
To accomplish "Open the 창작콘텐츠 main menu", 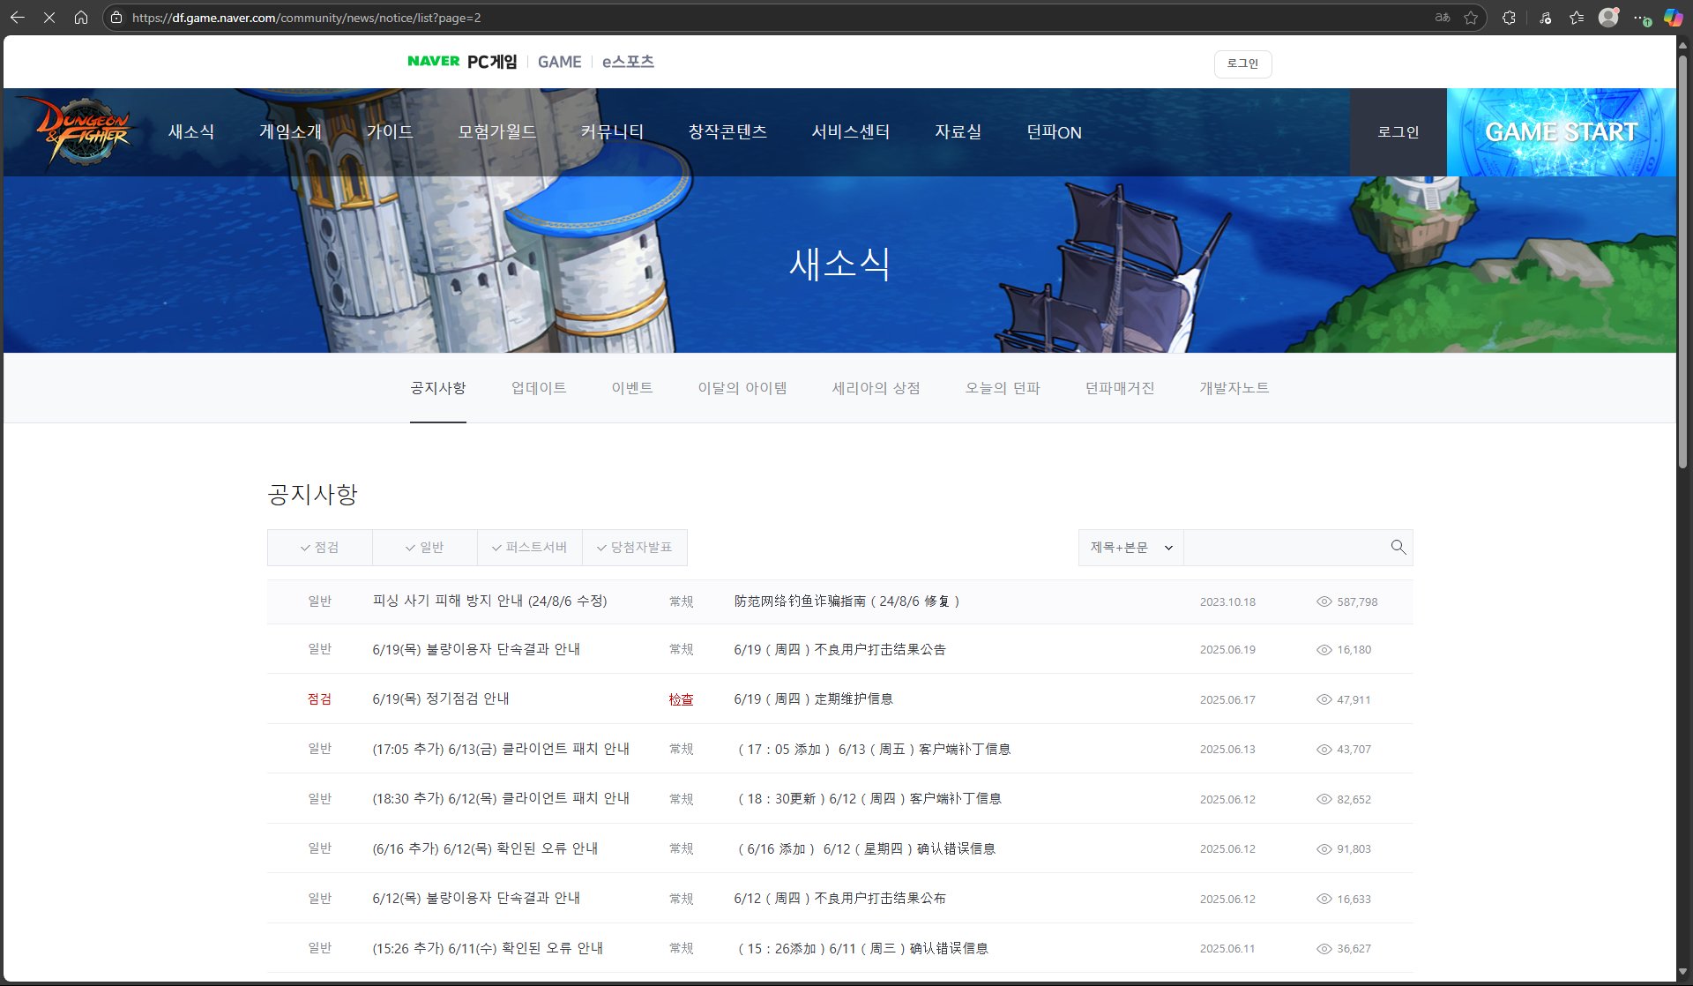I will click(727, 131).
